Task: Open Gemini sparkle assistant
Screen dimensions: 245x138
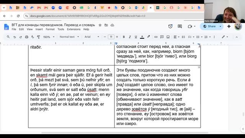Action: coord(229,26)
